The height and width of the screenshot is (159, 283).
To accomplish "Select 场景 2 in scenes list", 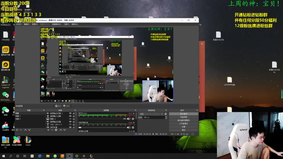I will [x=30, y=116].
